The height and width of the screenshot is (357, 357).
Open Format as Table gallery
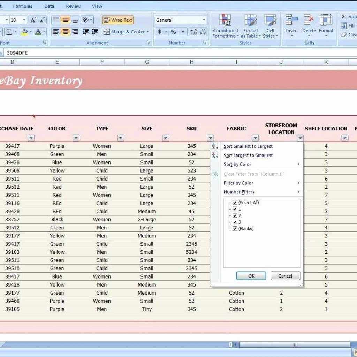(x=250, y=26)
